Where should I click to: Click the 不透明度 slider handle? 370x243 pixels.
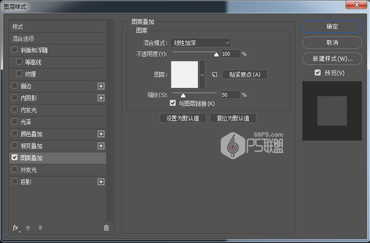pyautogui.click(x=216, y=55)
